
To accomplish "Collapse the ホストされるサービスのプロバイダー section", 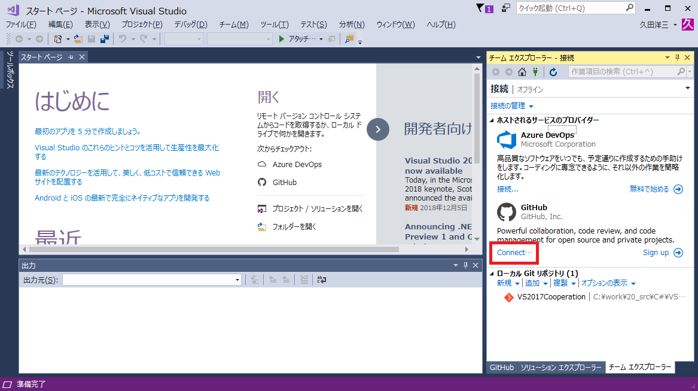I will [x=493, y=120].
